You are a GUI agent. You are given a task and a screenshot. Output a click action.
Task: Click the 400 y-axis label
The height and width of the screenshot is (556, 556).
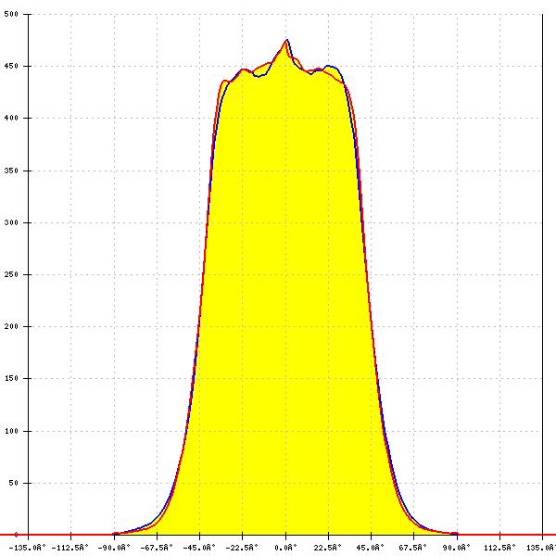[x=10, y=118]
